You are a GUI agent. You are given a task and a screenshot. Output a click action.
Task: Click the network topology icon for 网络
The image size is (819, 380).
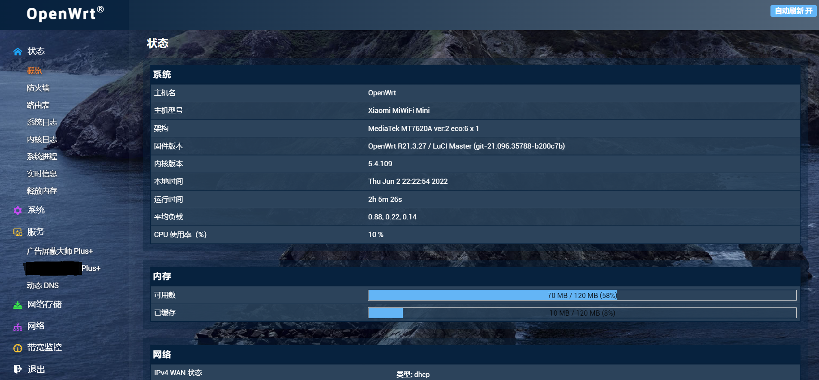point(18,327)
